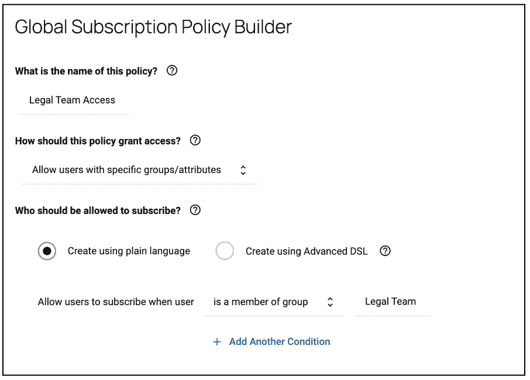Image resolution: width=530 pixels, height=380 pixels.
Task: Click help icon beside grant access question
Action: [x=195, y=141]
